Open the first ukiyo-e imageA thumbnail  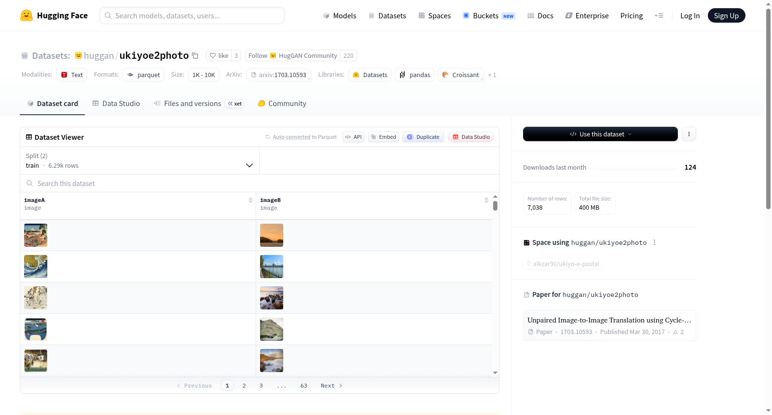(x=36, y=235)
